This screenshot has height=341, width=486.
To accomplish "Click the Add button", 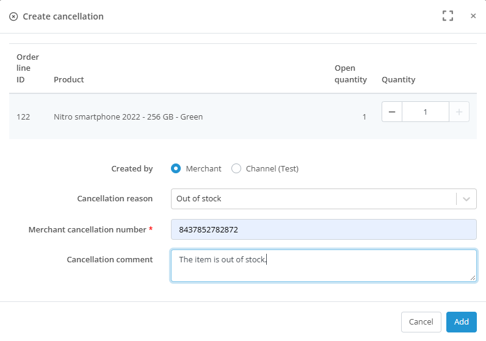I will tap(461, 322).
